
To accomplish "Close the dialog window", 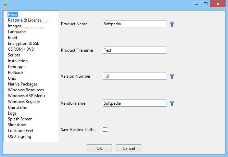I will click(x=218, y=4).
